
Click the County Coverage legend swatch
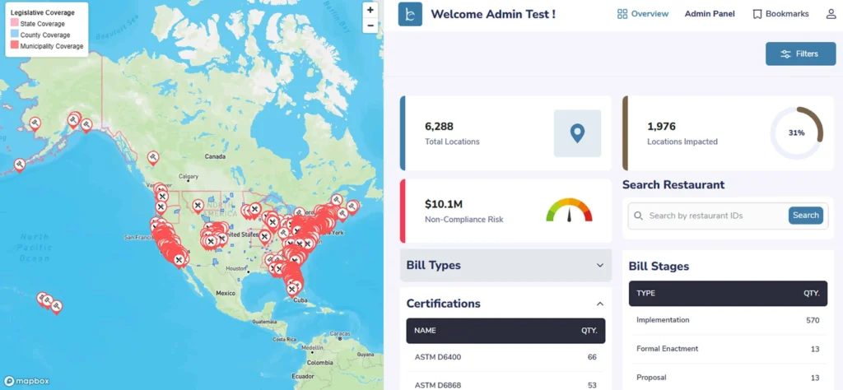click(14, 35)
